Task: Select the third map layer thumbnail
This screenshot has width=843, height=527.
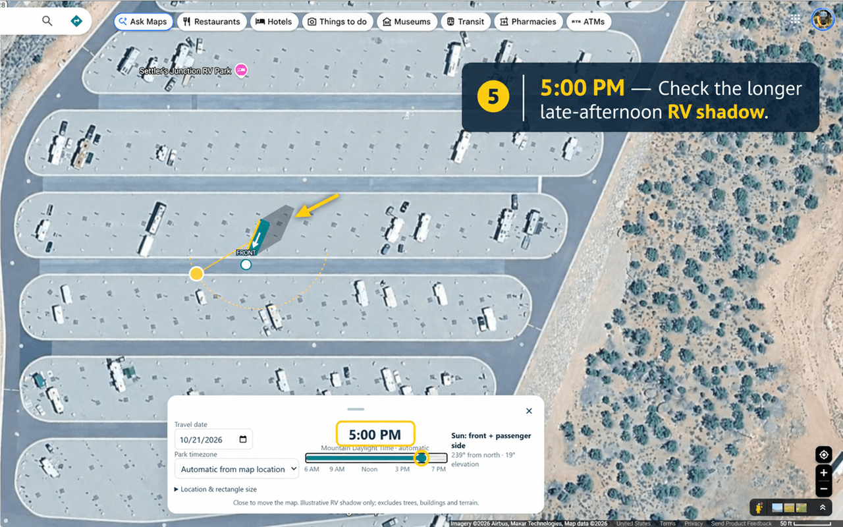Action: [801, 508]
